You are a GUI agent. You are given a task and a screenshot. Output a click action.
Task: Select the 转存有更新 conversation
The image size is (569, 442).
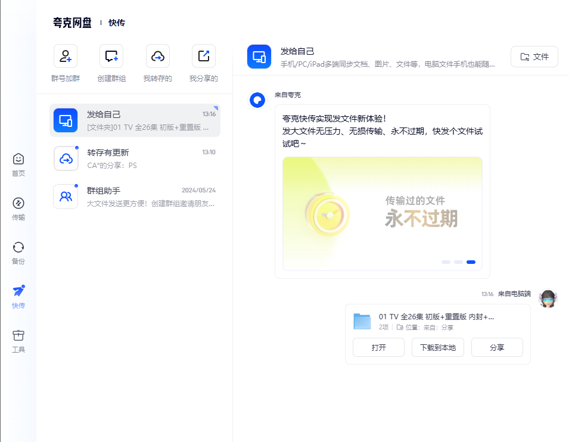coord(134,158)
